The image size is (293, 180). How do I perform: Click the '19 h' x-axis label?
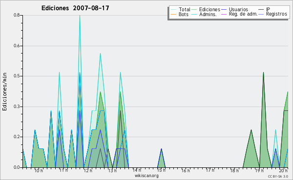(259, 170)
